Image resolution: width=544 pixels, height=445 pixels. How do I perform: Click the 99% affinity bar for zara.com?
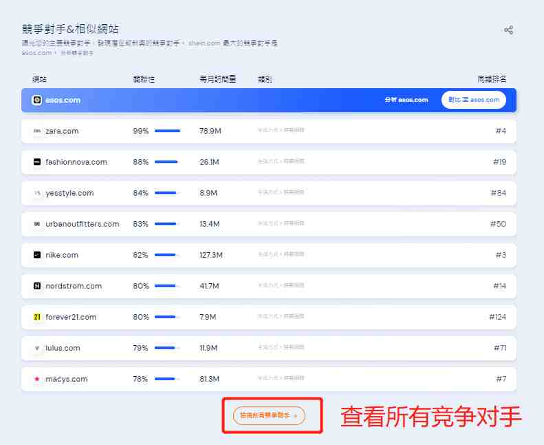click(x=168, y=131)
